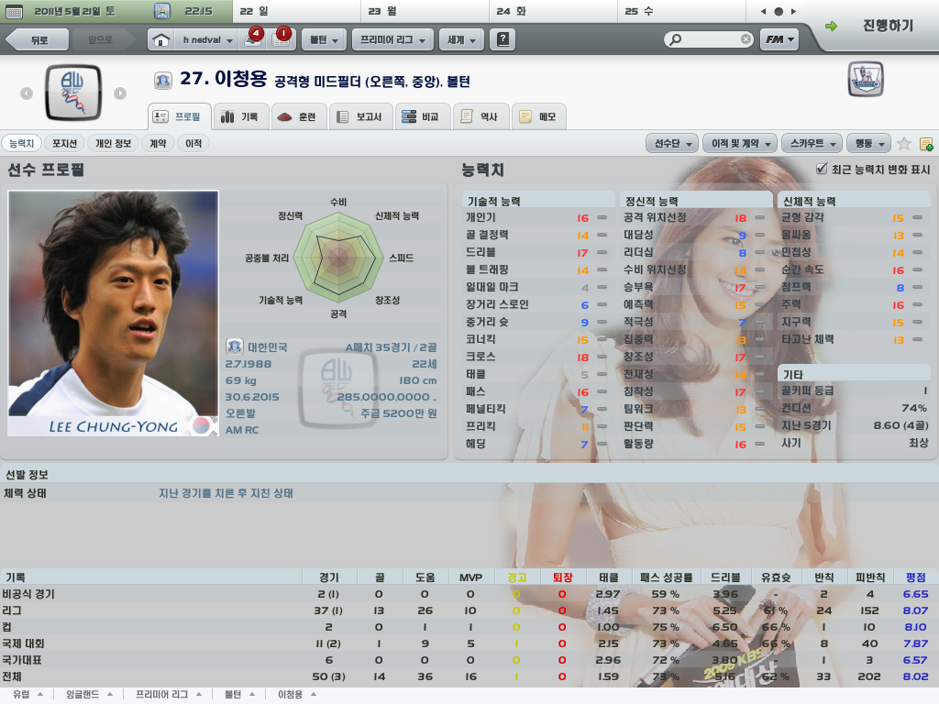
Task: Select the 개인 정보 view toggle
Action: click(114, 144)
